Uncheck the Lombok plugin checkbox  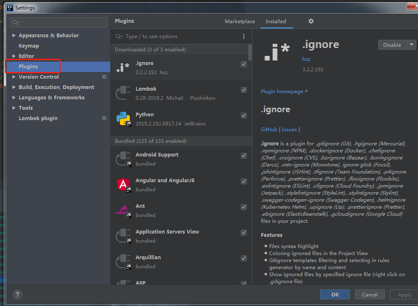(243, 90)
